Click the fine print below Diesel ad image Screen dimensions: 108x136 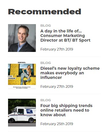pyautogui.click(x=22, y=87)
